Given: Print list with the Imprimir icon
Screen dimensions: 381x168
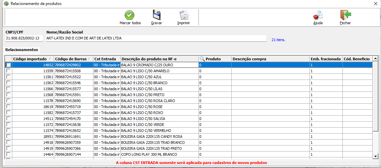Looking at the screenshot, I should pyautogui.click(x=184, y=15).
